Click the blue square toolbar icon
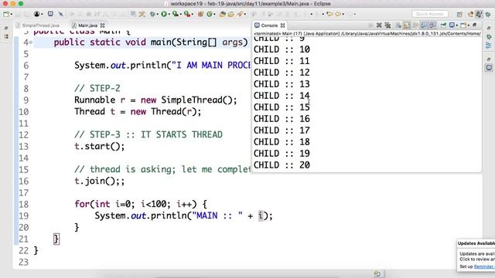This screenshot has width=495, height=278. click(x=50, y=14)
